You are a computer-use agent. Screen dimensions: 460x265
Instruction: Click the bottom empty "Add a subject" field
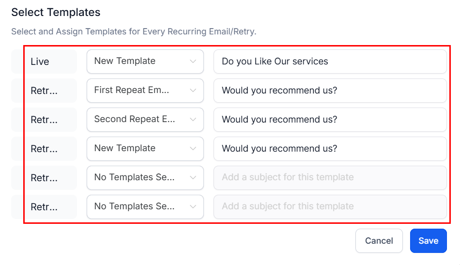coord(330,207)
